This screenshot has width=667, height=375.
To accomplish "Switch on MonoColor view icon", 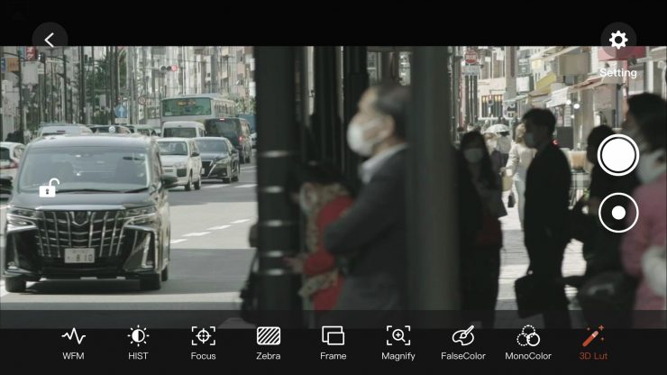I will 528,336.
